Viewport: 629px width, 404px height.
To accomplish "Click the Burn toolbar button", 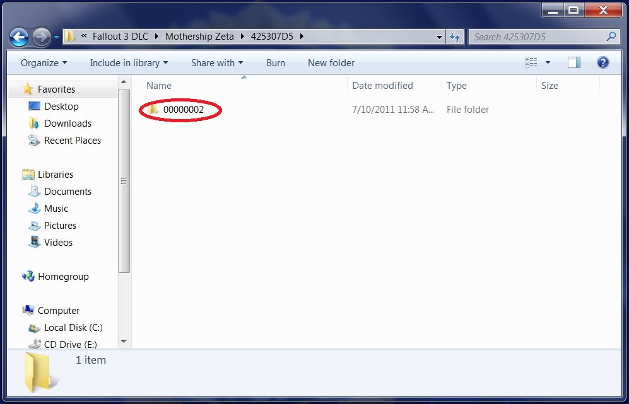I will coord(276,63).
